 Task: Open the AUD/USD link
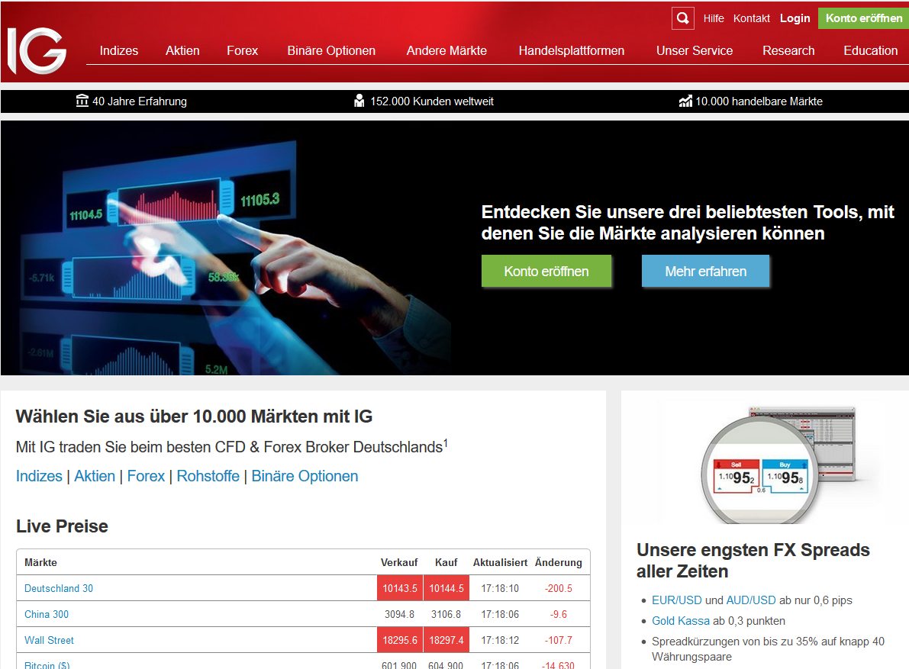click(x=751, y=600)
